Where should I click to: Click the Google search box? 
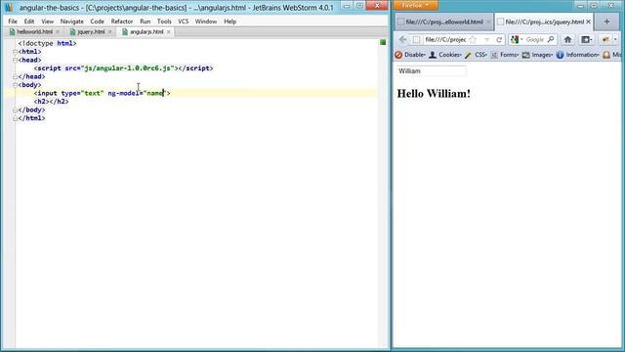[534, 39]
